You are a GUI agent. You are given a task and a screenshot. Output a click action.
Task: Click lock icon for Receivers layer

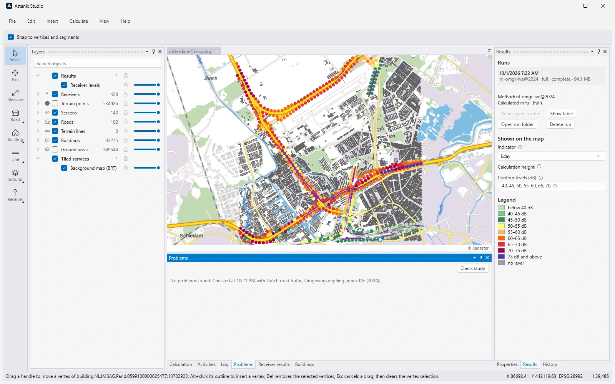126,94
